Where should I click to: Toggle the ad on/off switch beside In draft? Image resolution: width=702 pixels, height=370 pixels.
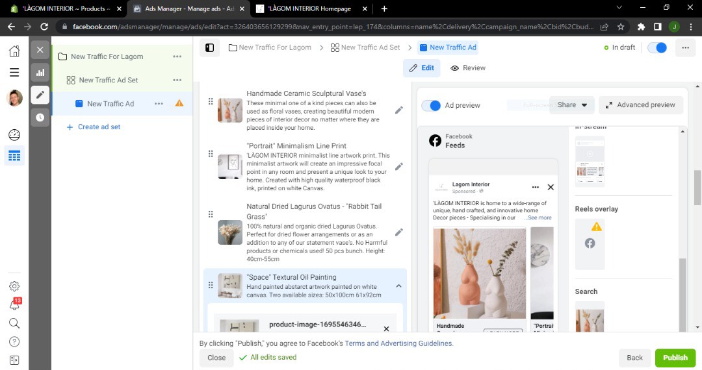[x=657, y=48]
